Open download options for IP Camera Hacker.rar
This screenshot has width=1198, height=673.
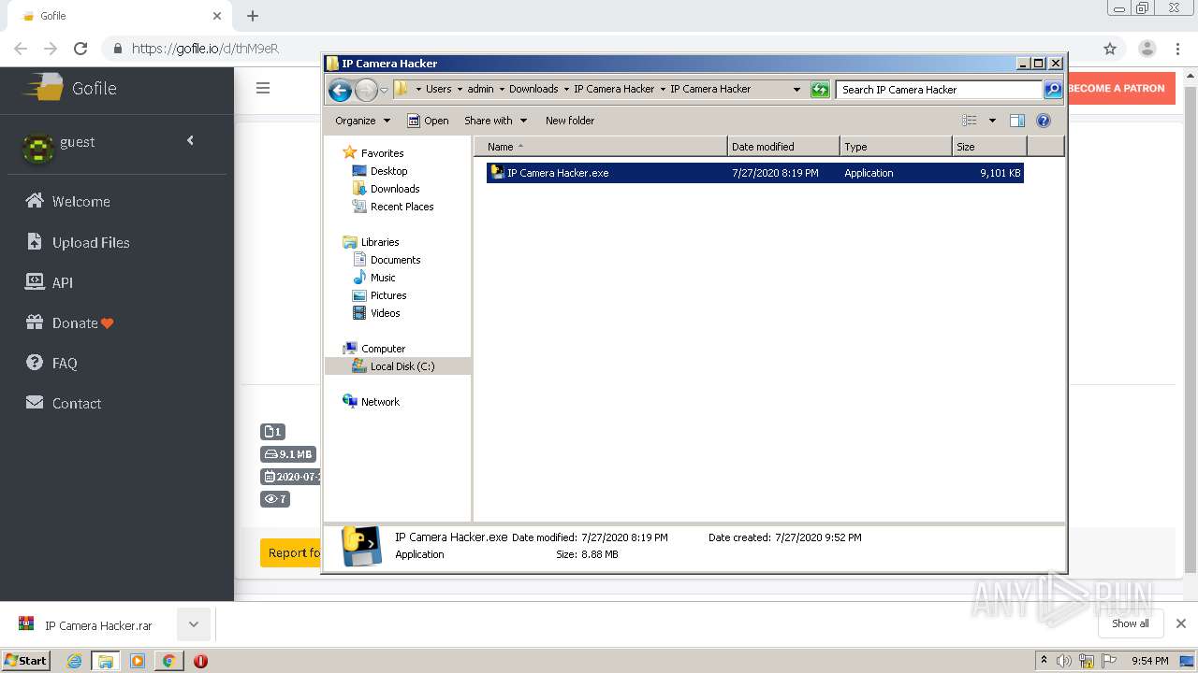(x=193, y=624)
